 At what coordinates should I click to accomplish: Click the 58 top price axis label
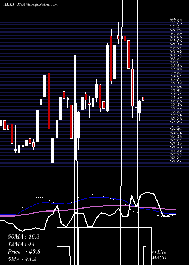point(173,18)
